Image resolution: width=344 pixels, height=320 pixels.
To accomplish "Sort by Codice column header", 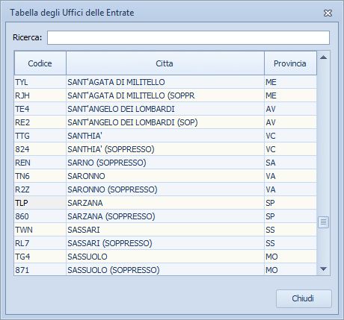I will click(40, 63).
